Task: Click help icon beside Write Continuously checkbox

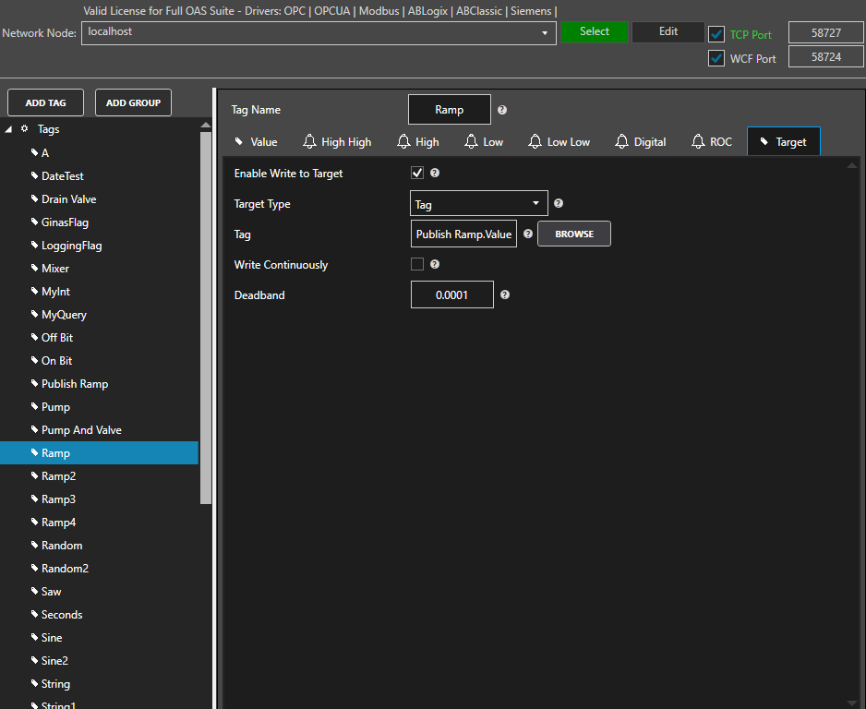Action: click(x=435, y=264)
